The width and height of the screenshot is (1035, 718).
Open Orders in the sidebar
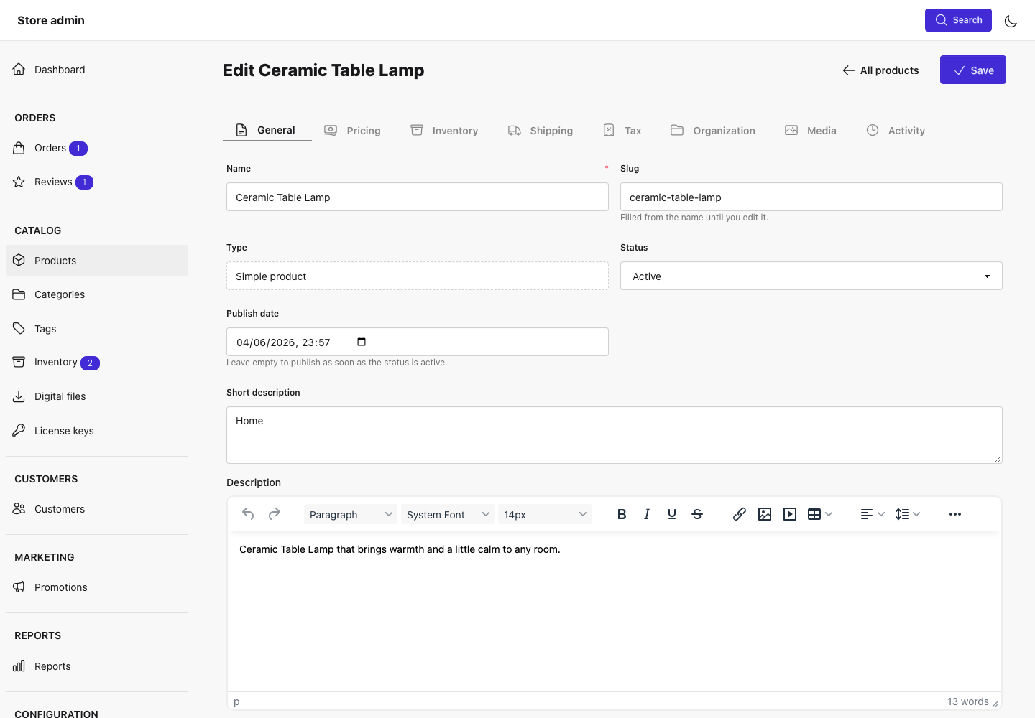point(97,148)
